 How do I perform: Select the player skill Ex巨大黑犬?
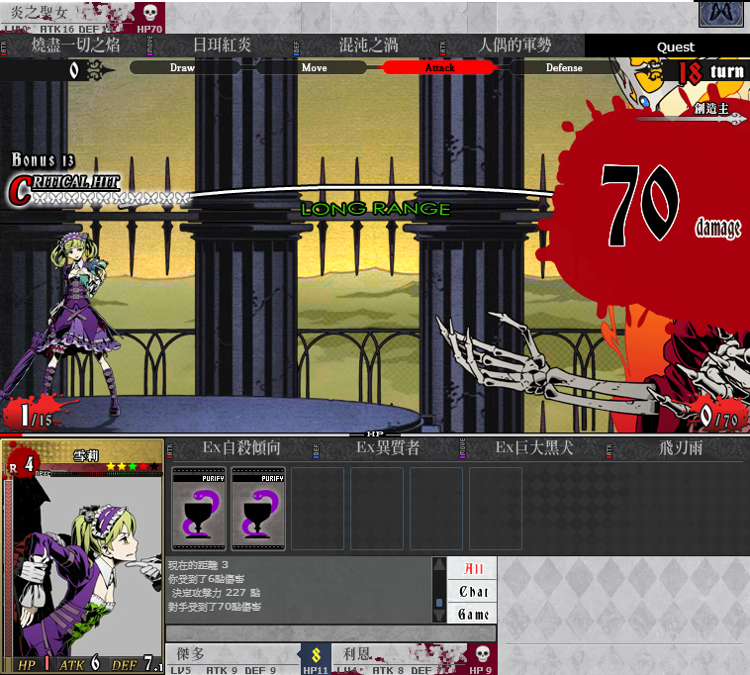[534, 448]
